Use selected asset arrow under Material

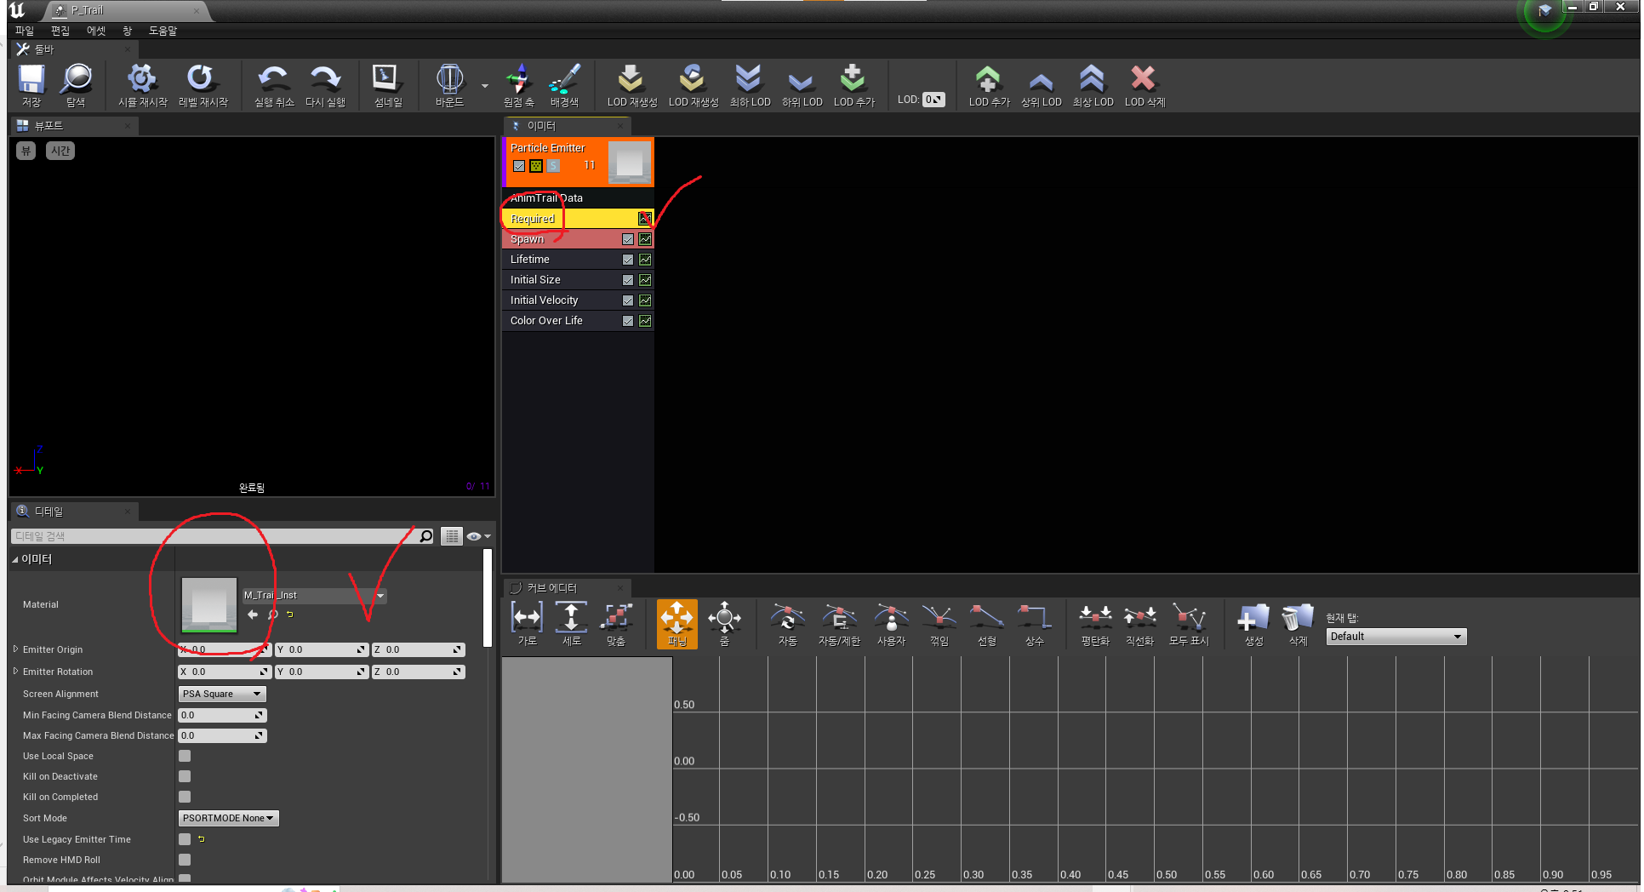[x=253, y=615]
